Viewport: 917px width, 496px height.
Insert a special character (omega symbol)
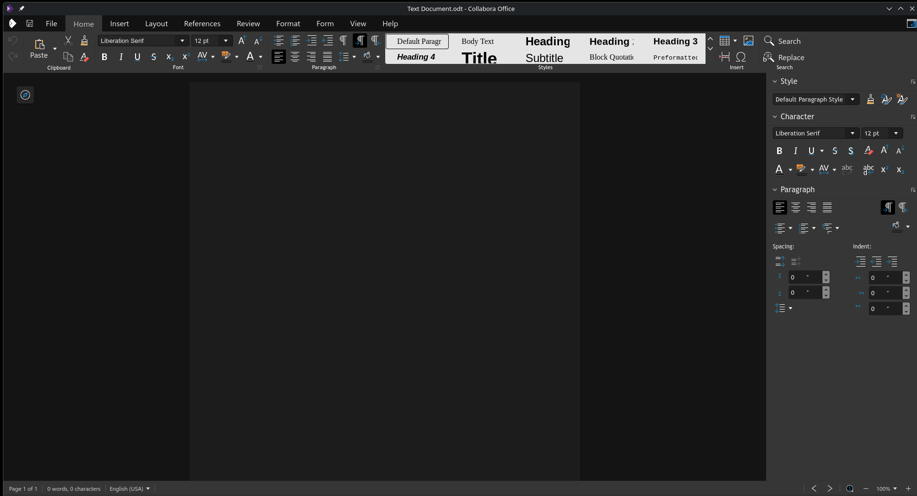741,57
